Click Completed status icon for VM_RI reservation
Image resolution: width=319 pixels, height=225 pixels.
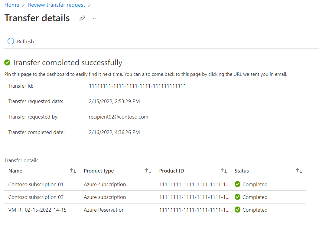coord(238,210)
